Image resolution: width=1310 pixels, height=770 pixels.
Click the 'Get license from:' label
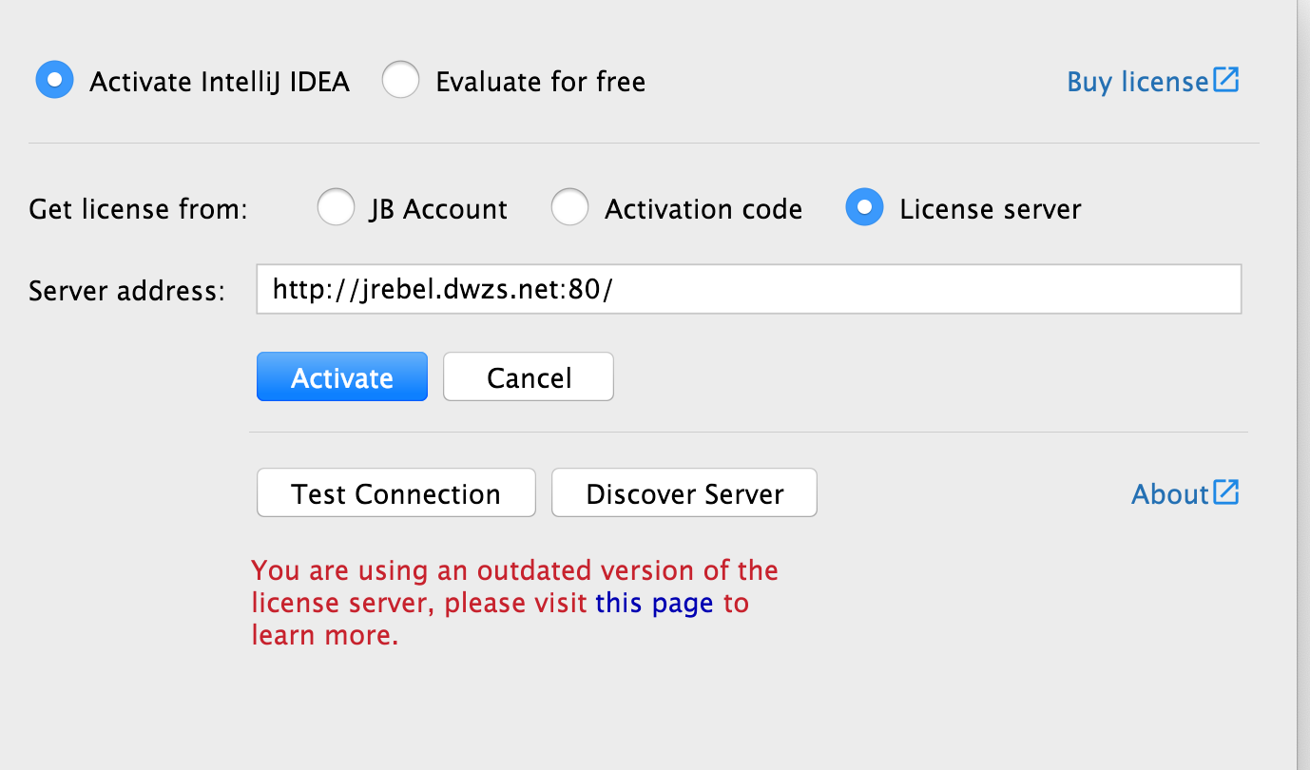(138, 209)
